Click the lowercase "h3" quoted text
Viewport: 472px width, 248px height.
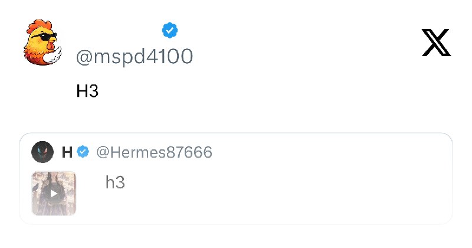(115, 182)
